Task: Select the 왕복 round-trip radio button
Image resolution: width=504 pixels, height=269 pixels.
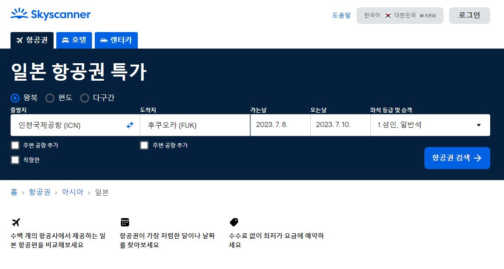Action: [15, 98]
